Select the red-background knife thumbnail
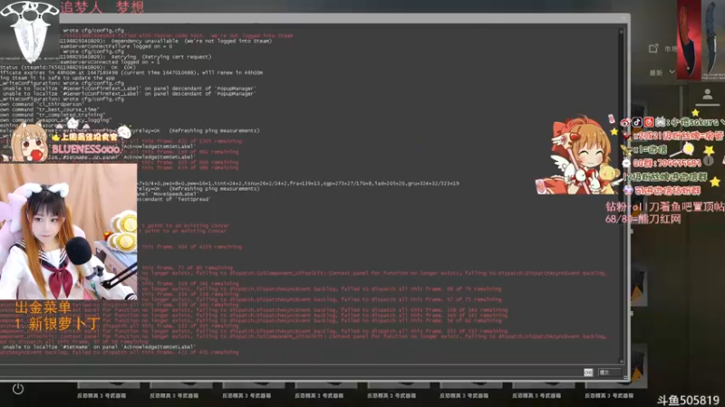 [x=689, y=39]
